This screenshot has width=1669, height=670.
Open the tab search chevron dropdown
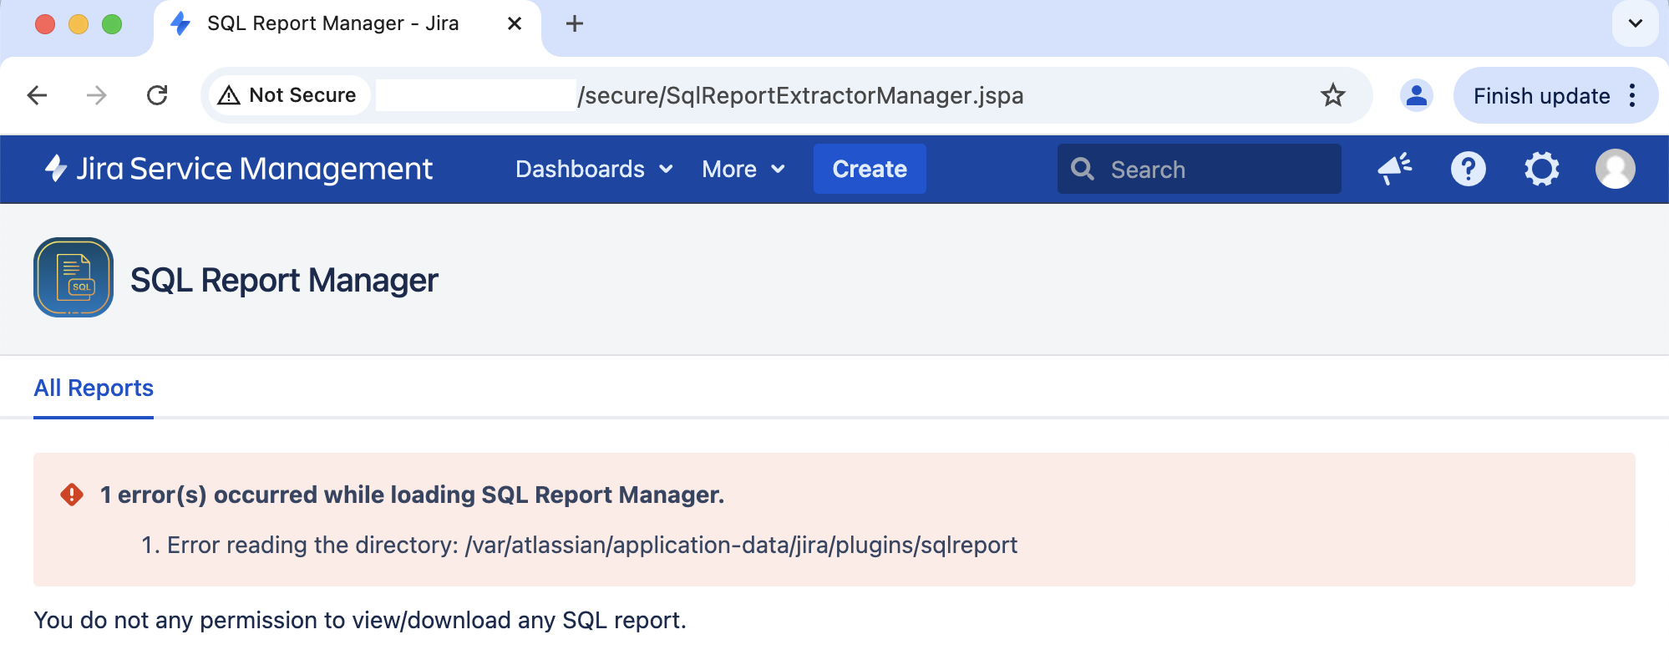pos(1635,24)
